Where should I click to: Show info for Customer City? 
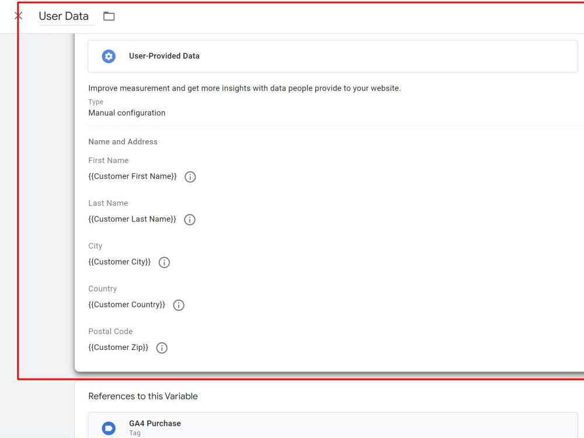tap(164, 262)
